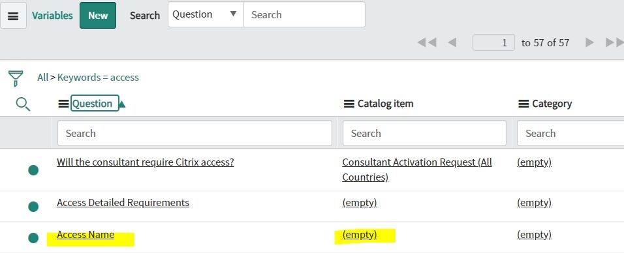Select Keywords = access breadcrumb
The image size is (624, 253).
point(98,77)
